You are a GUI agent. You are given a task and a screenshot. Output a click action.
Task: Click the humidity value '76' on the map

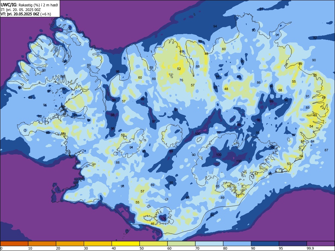tap(181, 80)
